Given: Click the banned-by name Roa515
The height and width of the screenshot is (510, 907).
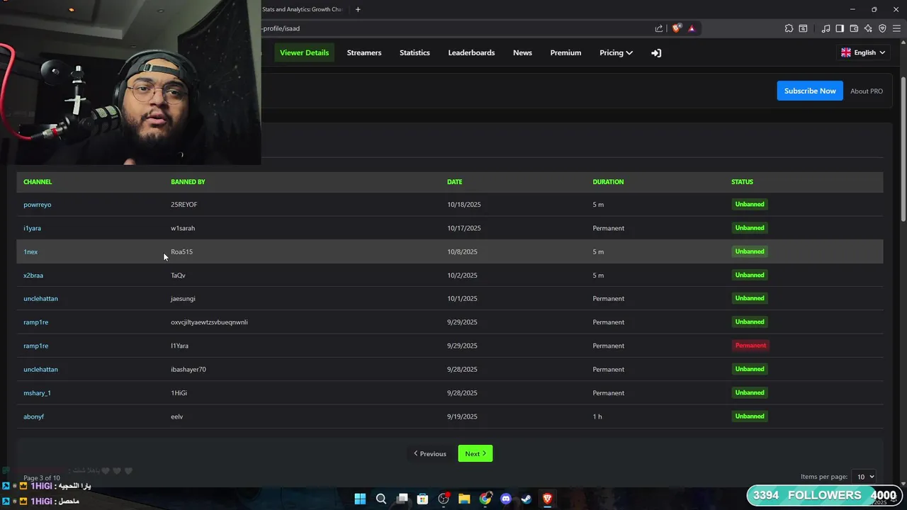Looking at the screenshot, I should [x=181, y=251].
